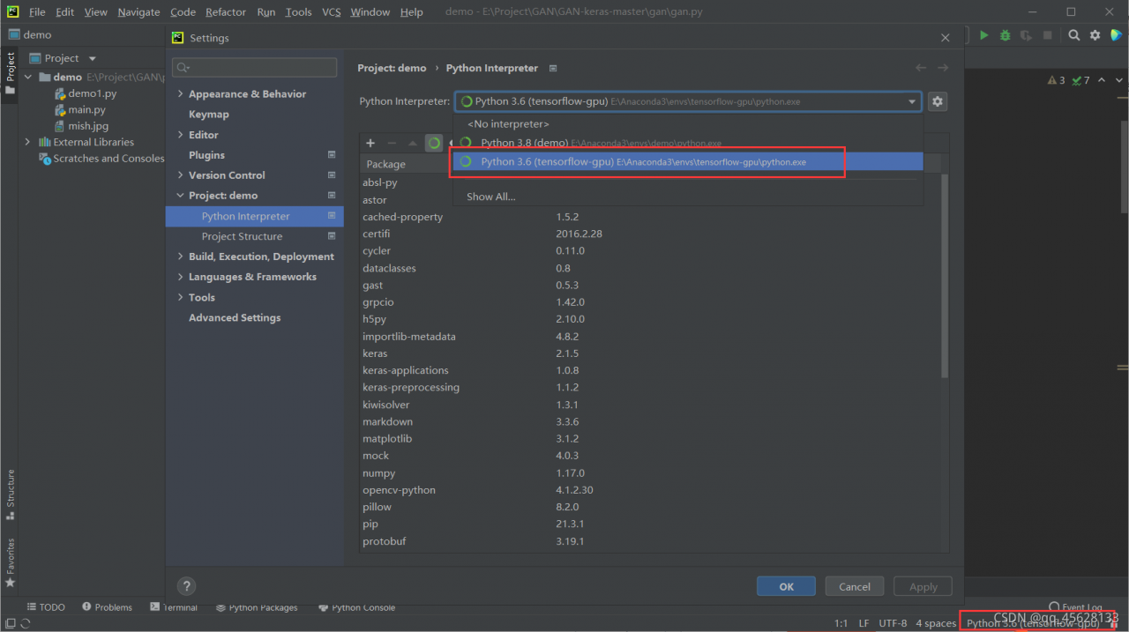The width and height of the screenshot is (1129, 632).
Task: Click the Cancel button
Action: click(855, 586)
